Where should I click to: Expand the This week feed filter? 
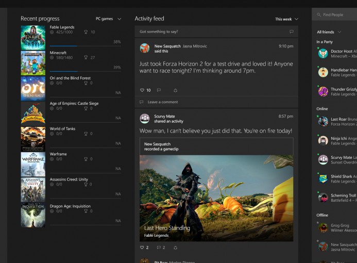point(286,19)
